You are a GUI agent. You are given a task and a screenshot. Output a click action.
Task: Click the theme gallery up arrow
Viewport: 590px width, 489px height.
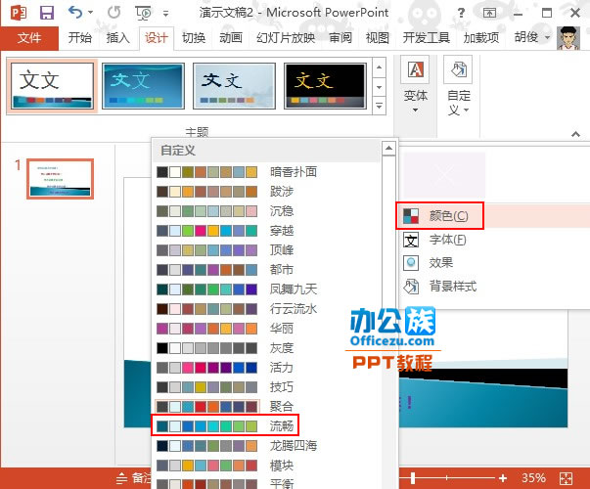(380, 67)
